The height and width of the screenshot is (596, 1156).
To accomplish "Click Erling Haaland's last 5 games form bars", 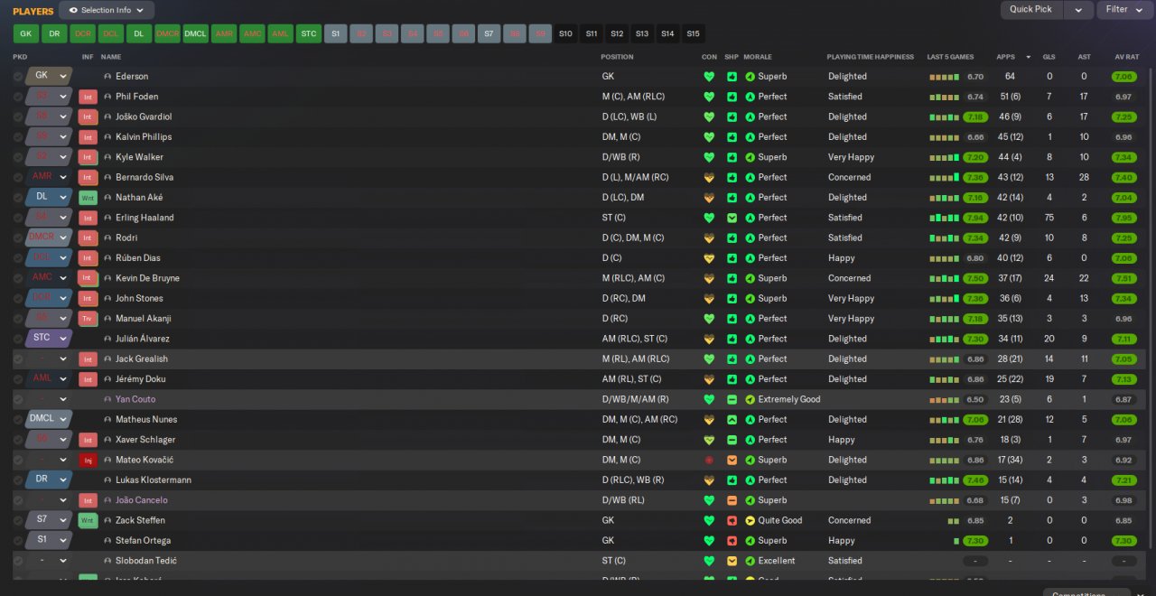I will coord(945,218).
